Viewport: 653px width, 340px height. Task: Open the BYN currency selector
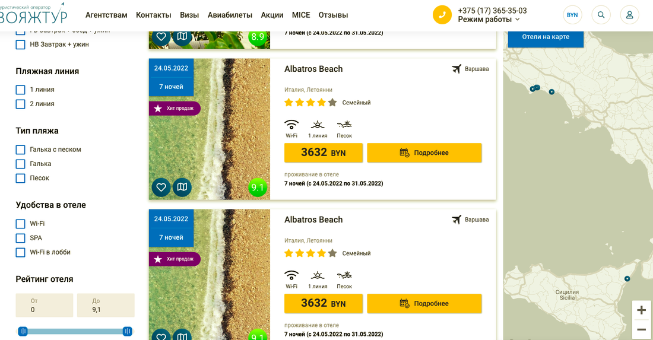click(x=572, y=15)
